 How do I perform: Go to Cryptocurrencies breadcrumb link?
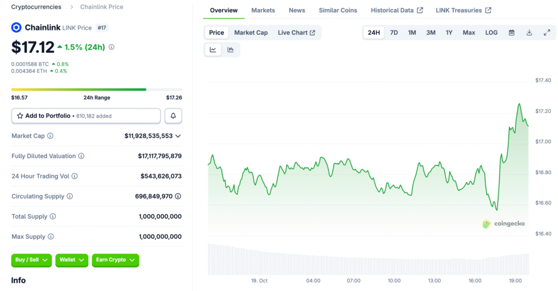(x=36, y=7)
